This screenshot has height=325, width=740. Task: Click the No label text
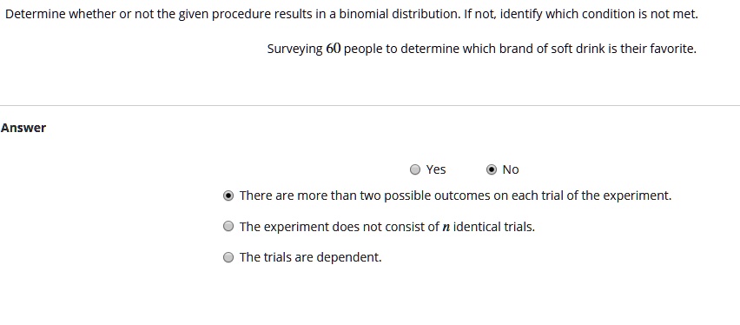tap(511, 169)
